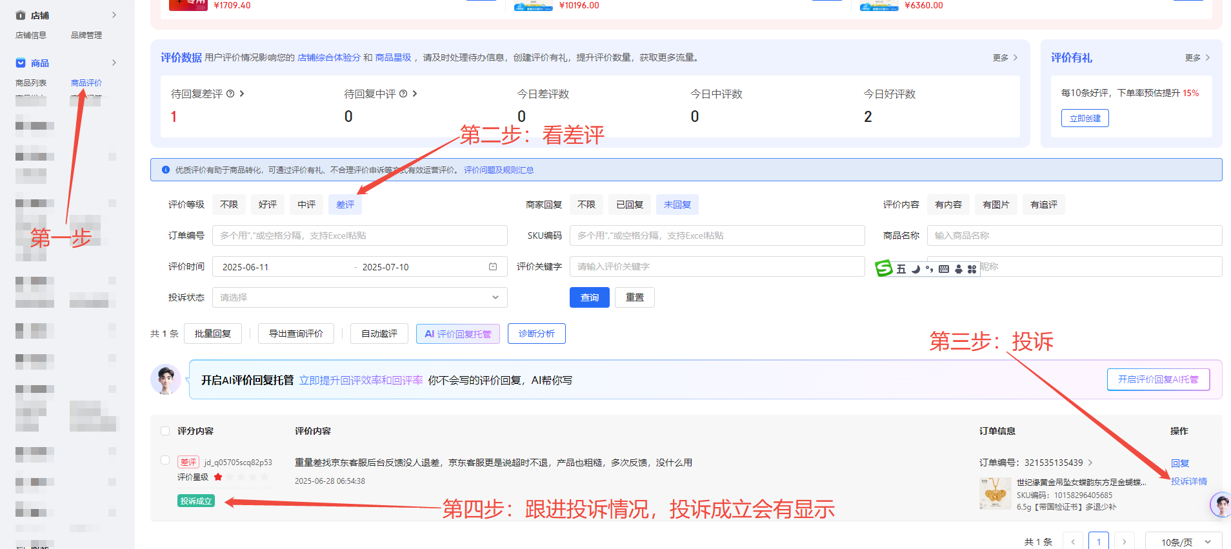Viewport: 1231px width, 549px height.
Task: Click the Sogou input method S logo
Action: 883,268
